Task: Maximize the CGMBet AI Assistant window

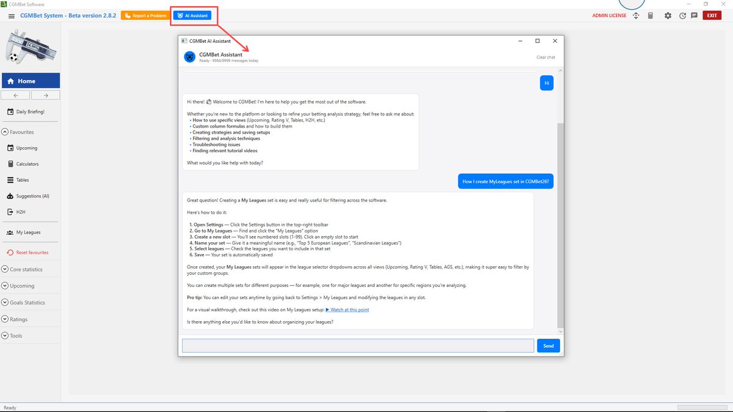Action: (x=538, y=41)
